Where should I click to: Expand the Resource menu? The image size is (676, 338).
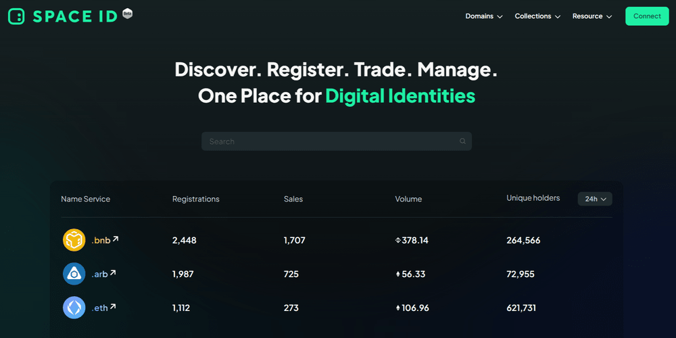592,16
